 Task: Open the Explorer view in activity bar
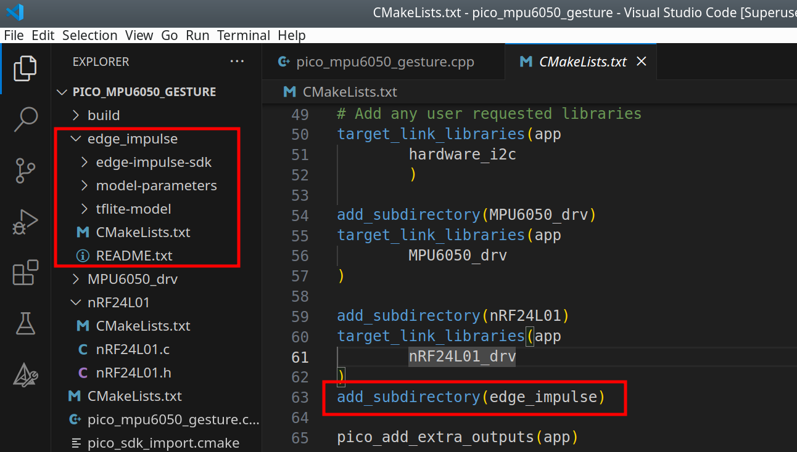[25, 68]
